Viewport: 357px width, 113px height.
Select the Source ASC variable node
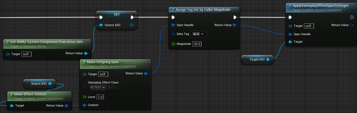[x=39, y=83]
